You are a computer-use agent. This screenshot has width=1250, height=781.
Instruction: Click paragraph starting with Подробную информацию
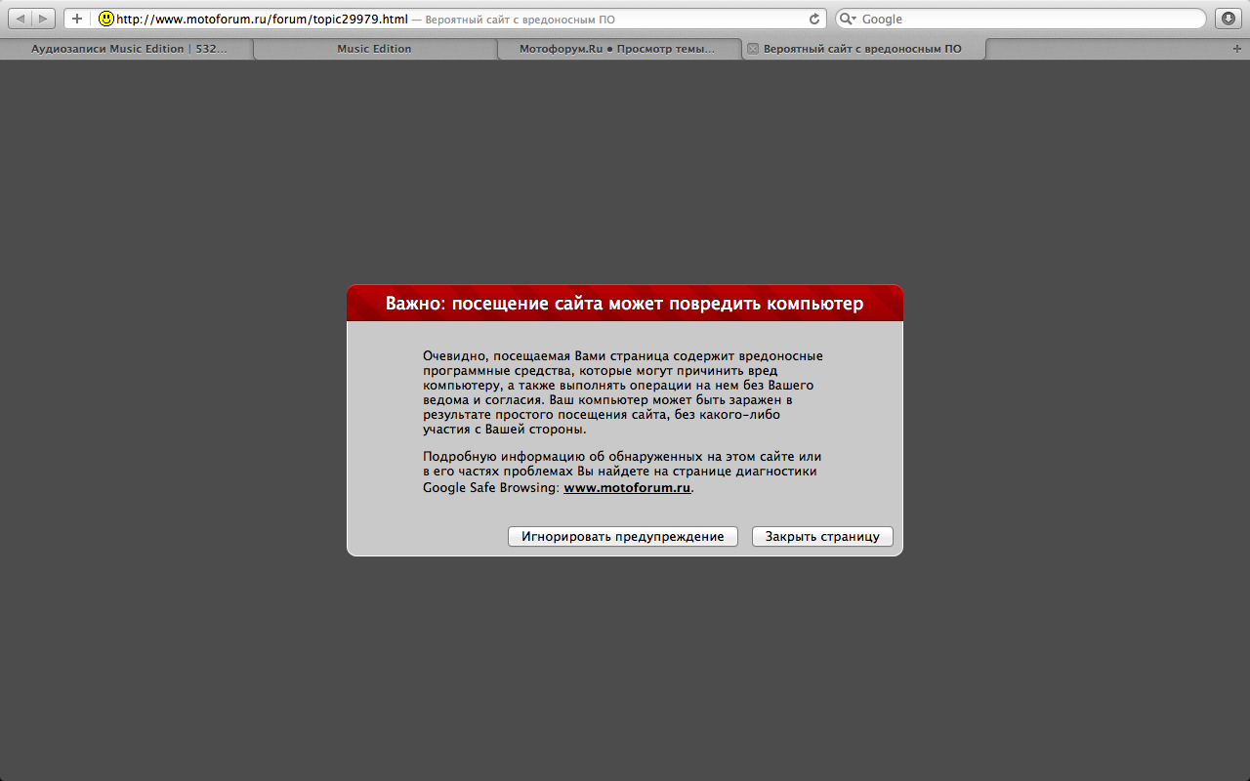[623, 473]
